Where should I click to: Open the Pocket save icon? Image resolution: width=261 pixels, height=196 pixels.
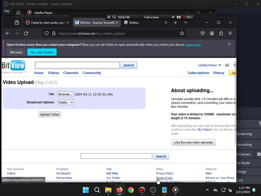tap(203, 33)
